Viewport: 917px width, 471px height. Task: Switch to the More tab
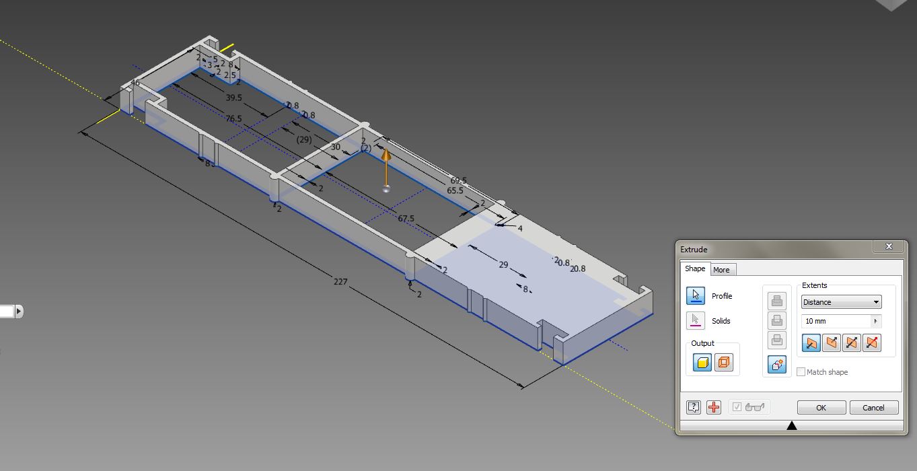723,270
